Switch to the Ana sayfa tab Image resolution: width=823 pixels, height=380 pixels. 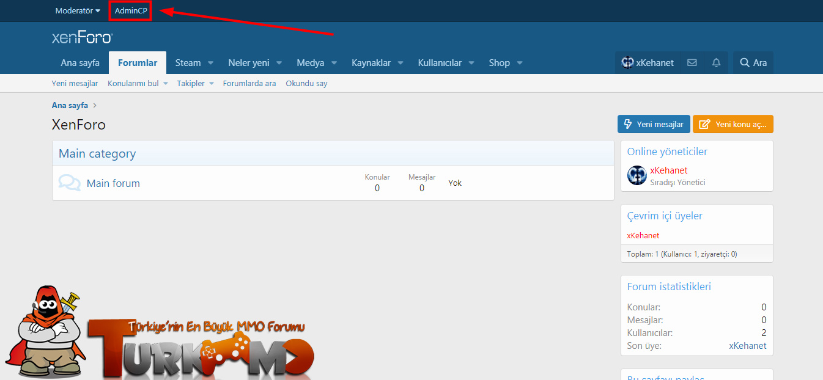tap(80, 63)
